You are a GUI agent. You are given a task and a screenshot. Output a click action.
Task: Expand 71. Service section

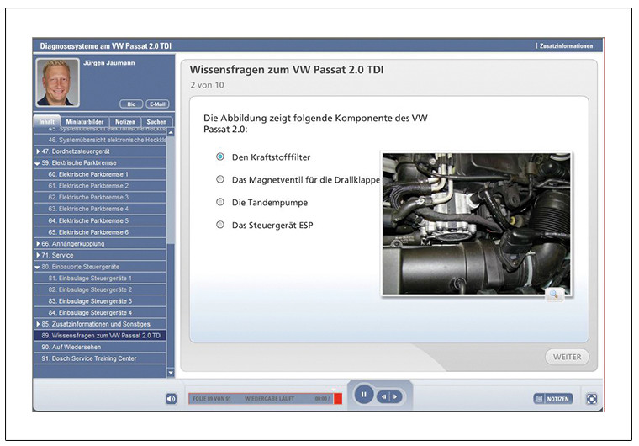[38, 255]
